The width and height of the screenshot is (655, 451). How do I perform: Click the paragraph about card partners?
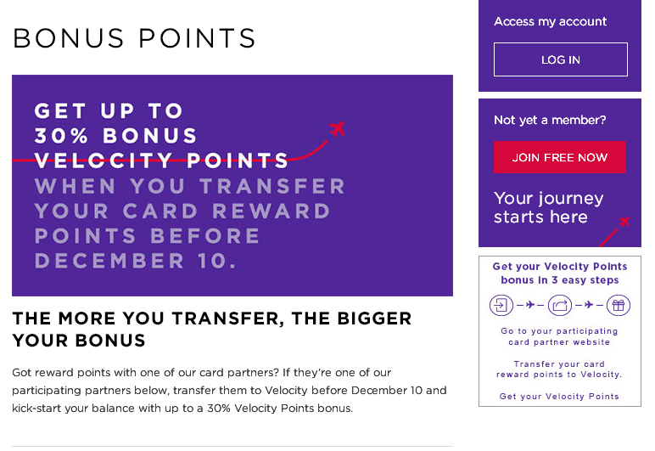(229, 390)
